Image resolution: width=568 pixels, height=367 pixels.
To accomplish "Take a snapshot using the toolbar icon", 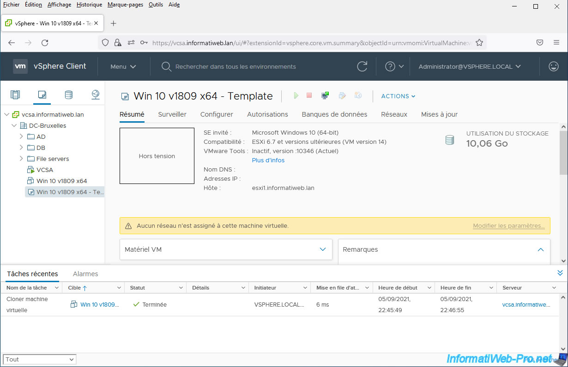I will 358,95.
